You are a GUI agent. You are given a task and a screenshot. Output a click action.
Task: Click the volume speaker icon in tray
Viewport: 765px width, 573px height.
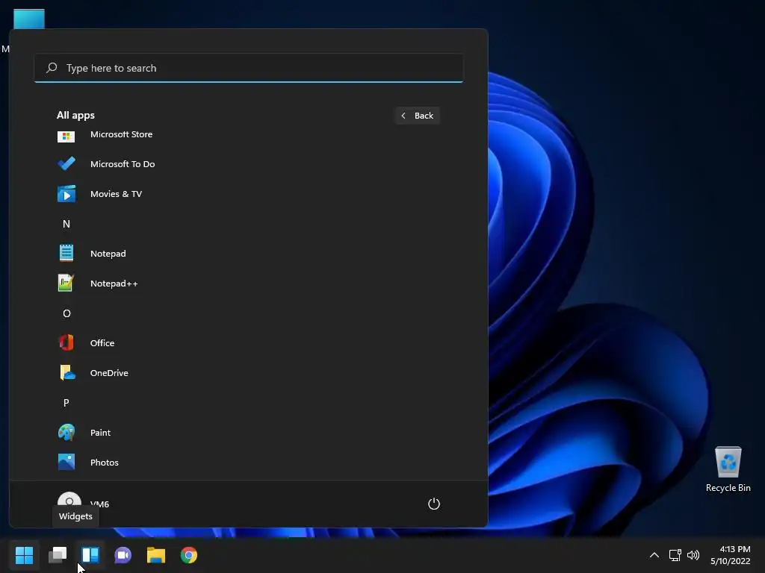tap(693, 555)
